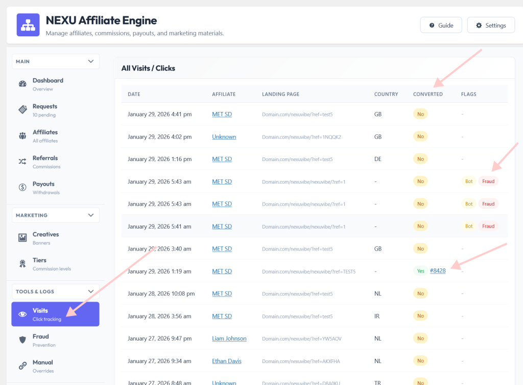
Task: Click date January 28, 2026 3:56 am
Action: pyautogui.click(x=159, y=316)
